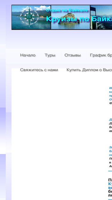Open the single-line blue link starting with 'Д'

click(x=111, y=120)
